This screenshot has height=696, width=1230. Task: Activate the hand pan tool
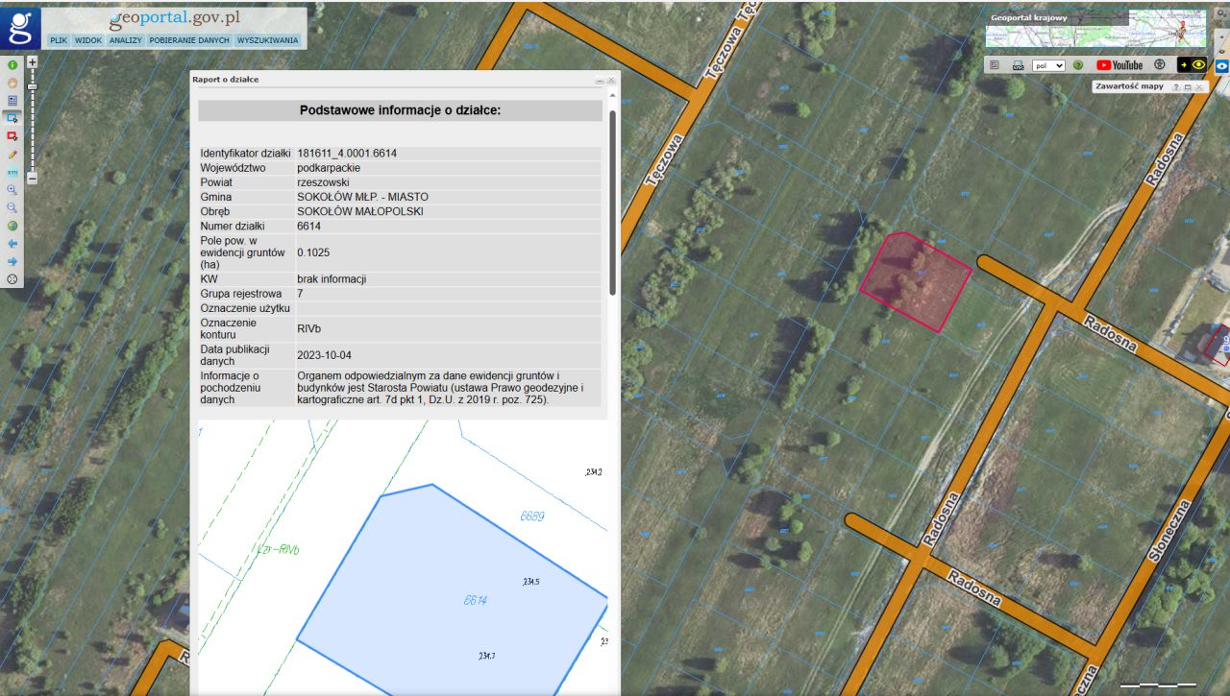(x=12, y=83)
